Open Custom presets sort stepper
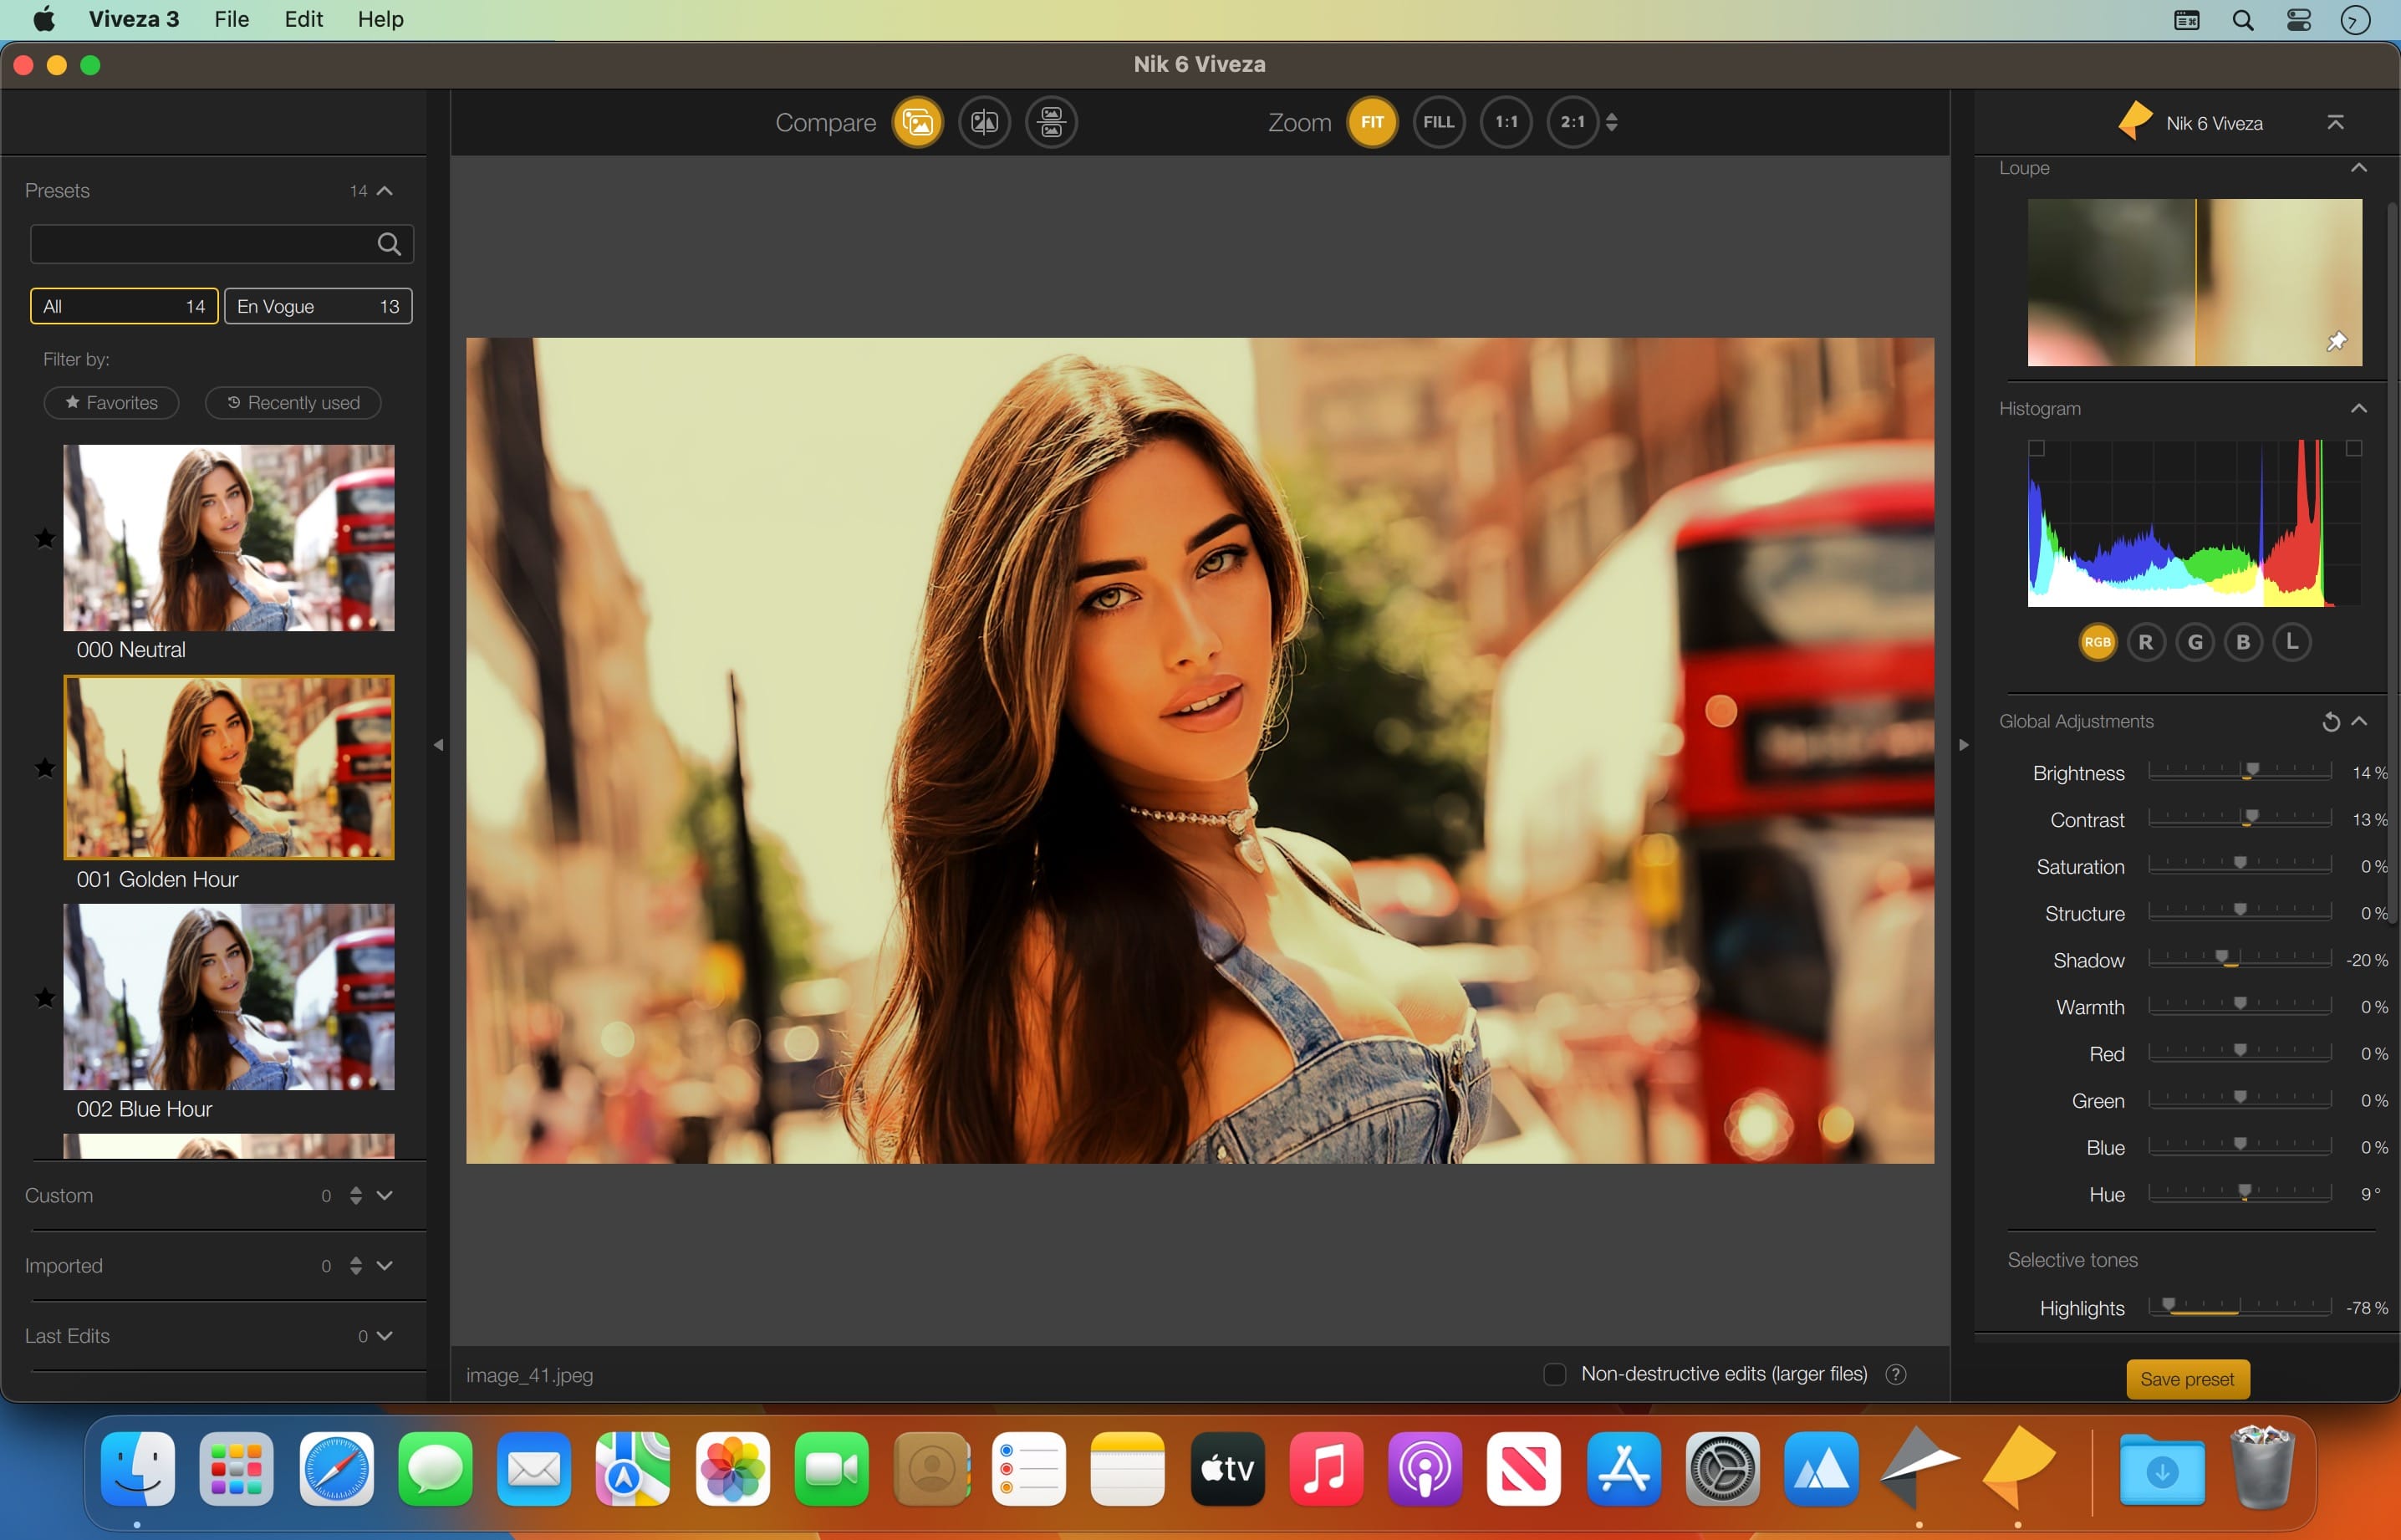 pyautogui.click(x=355, y=1196)
